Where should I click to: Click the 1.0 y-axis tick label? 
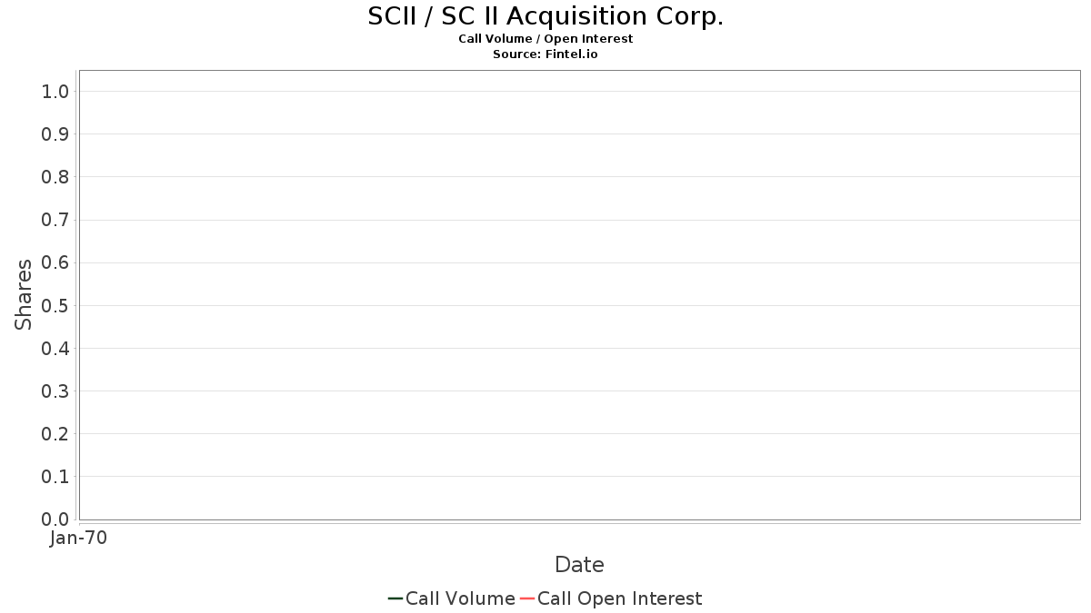tap(55, 91)
